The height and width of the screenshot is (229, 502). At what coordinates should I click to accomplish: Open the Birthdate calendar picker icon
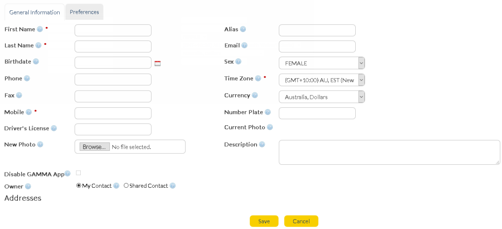157,63
